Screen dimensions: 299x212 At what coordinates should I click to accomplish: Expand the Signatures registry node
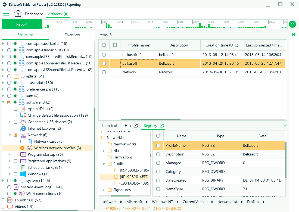[103, 190]
